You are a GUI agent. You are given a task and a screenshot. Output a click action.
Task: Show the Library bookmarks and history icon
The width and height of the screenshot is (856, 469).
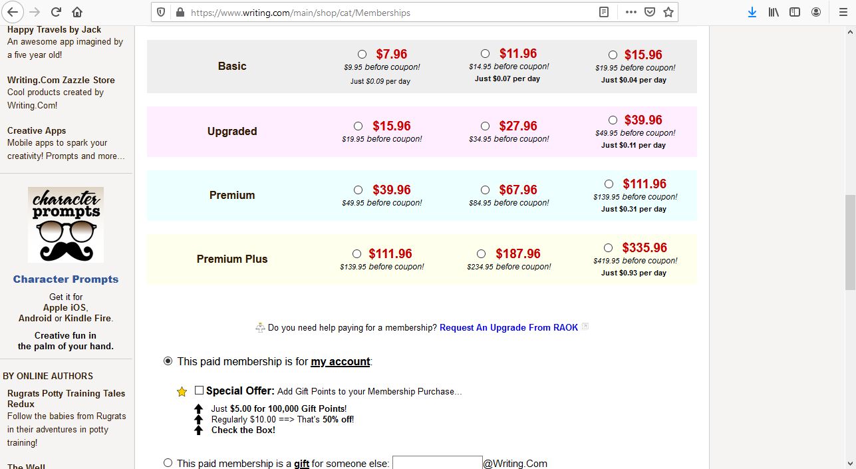[774, 12]
